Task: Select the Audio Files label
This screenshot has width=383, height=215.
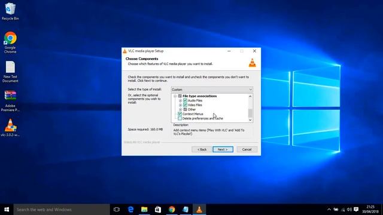Action: [x=195, y=100]
